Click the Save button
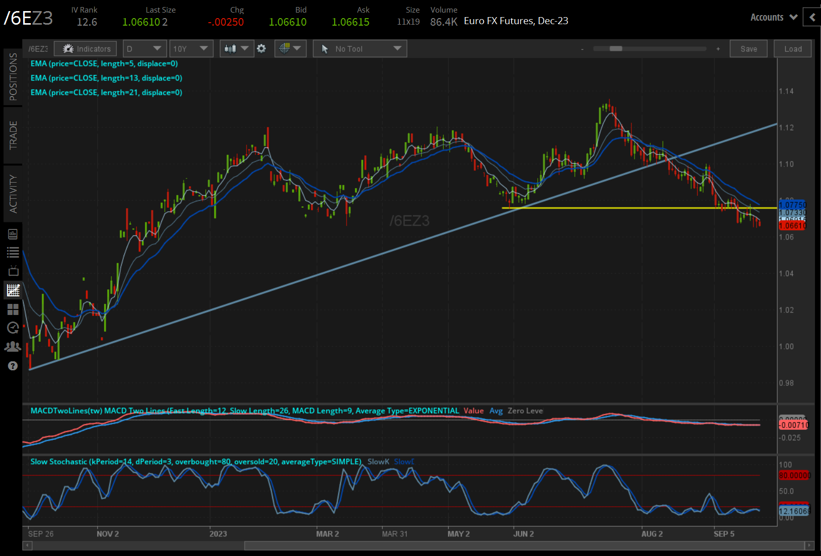This screenshot has height=556, width=821. (x=748, y=49)
